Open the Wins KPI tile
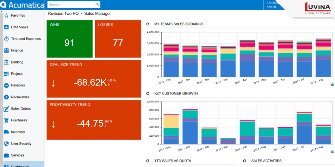Image resolution: width=335 pixels, height=167 pixels. coord(69,38)
